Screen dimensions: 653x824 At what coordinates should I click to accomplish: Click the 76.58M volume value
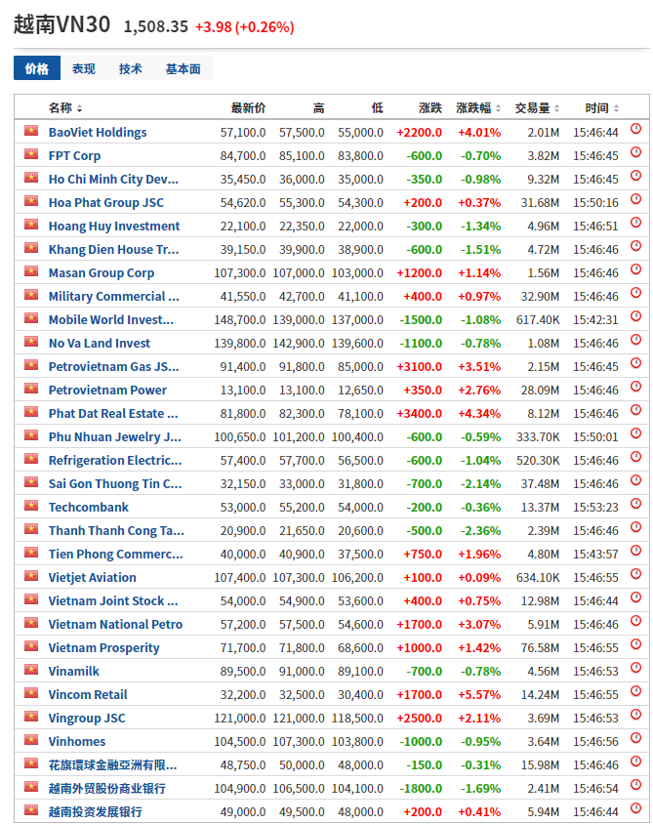click(540, 648)
